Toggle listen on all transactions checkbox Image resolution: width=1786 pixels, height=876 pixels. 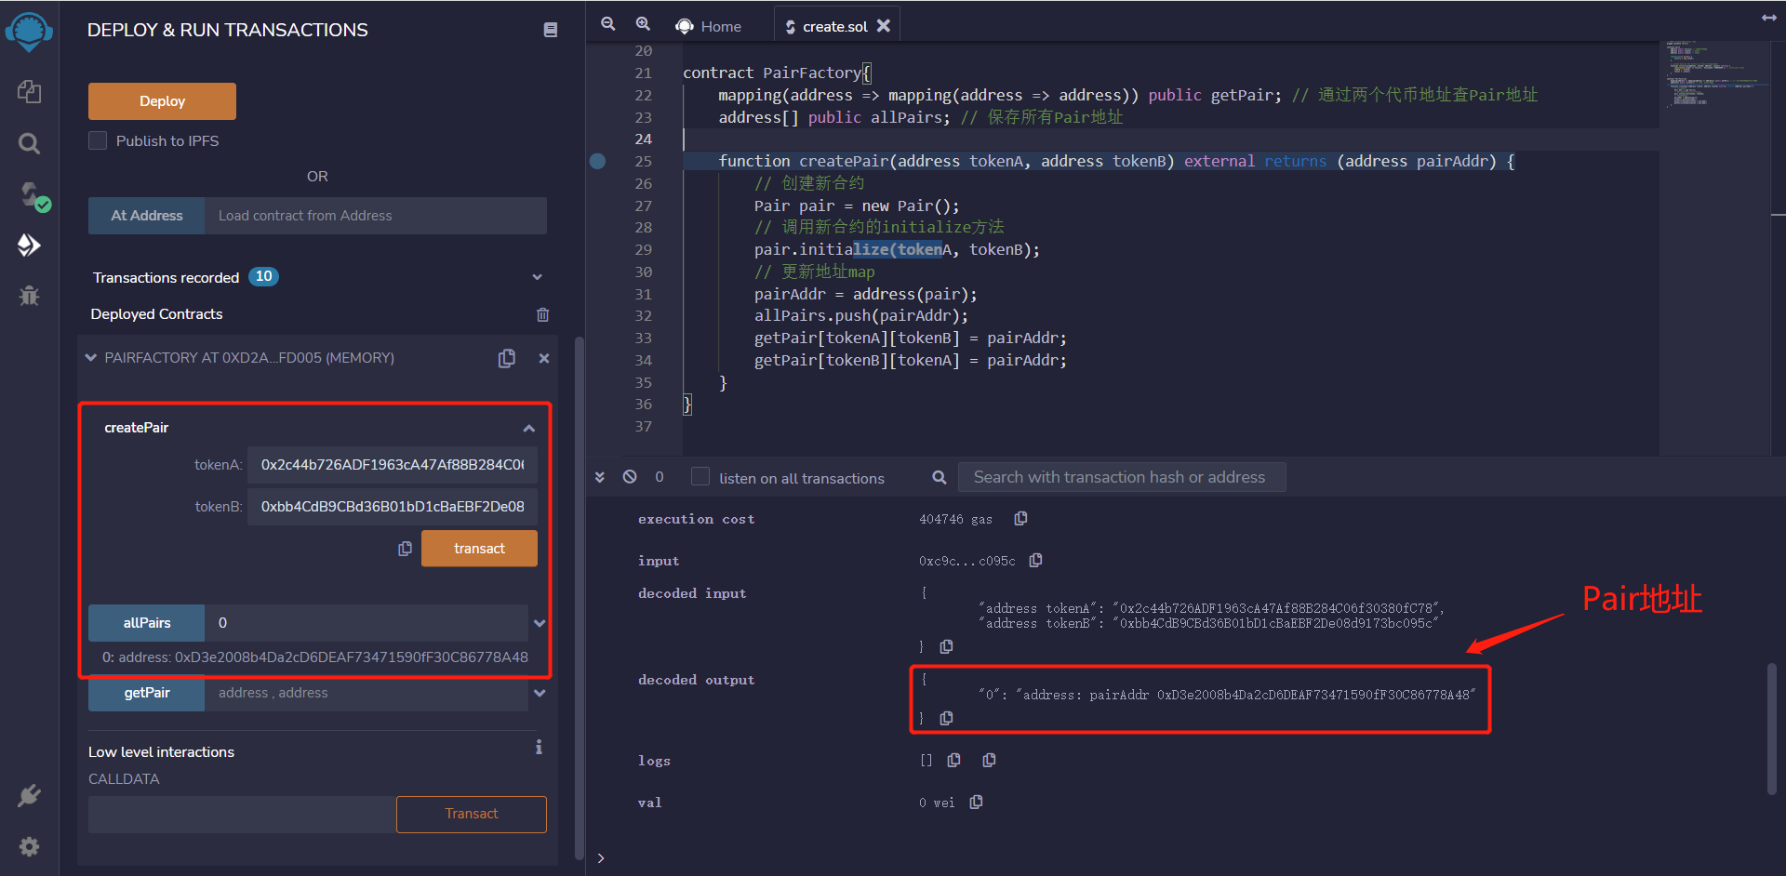pos(700,477)
